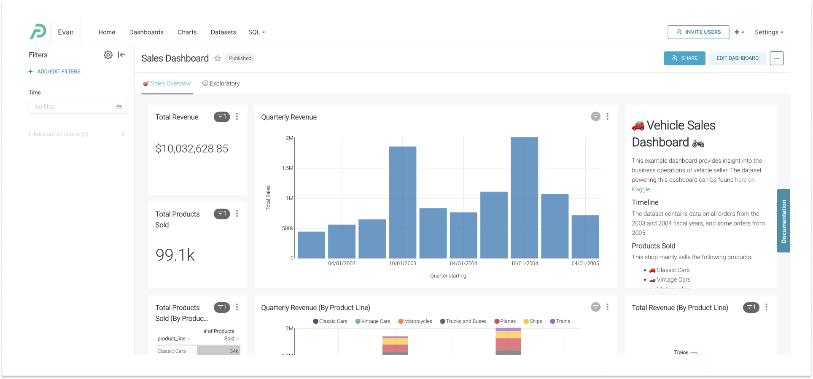Click the Share button

[x=684, y=58]
